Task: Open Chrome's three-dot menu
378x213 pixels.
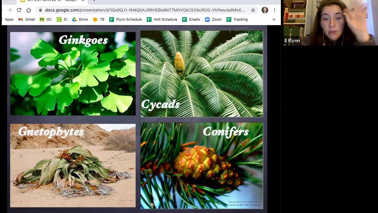Action: (274, 10)
